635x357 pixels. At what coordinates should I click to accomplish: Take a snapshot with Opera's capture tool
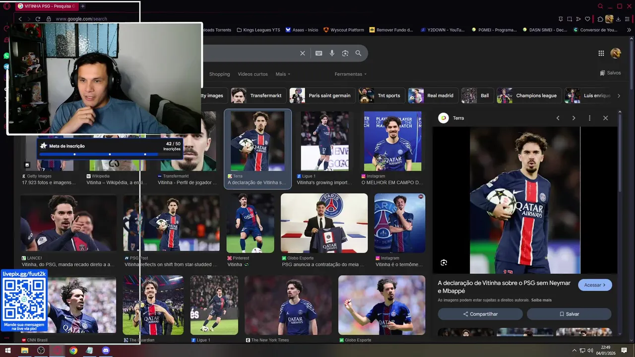(x=570, y=19)
